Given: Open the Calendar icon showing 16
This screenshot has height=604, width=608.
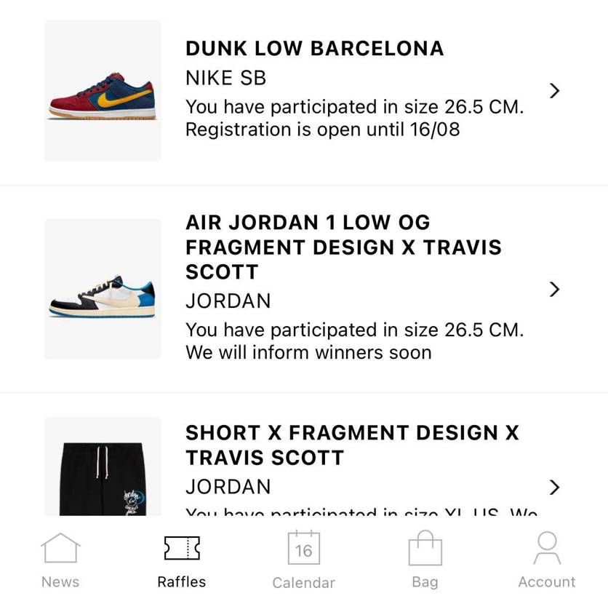Looking at the screenshot, I should [303, 547].
